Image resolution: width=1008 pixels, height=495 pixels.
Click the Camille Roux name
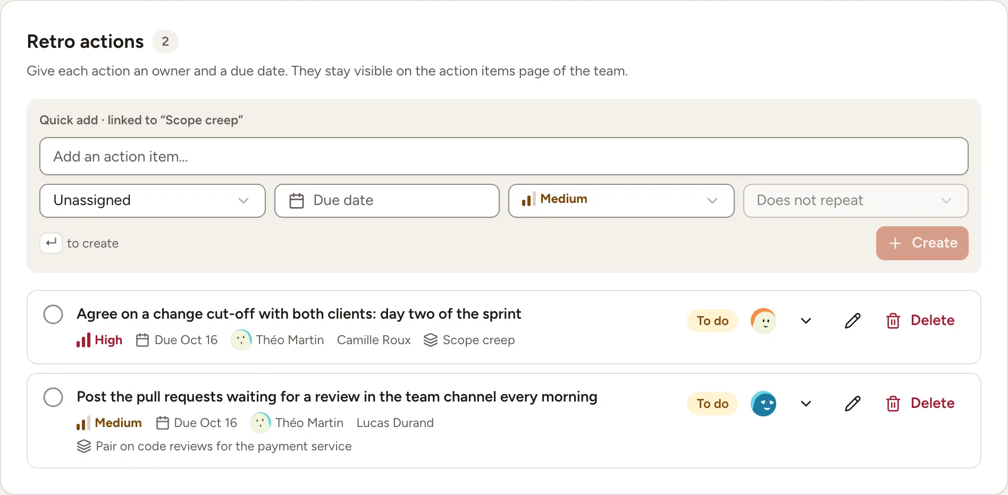pyautogui.click(x=374, y=340)
